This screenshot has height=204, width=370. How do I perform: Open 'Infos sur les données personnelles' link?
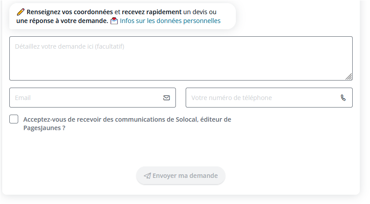tap(170, 21)
